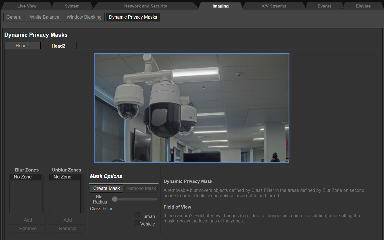Open the Live View tab
The width and height of the screenshot is (384, 240).
click(x=27, y=6)
